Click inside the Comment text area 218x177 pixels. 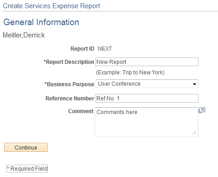pos(147,122)
